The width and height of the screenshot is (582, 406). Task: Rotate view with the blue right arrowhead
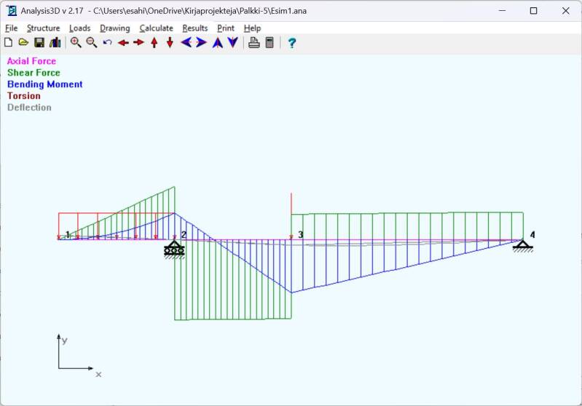pos(202,43)
